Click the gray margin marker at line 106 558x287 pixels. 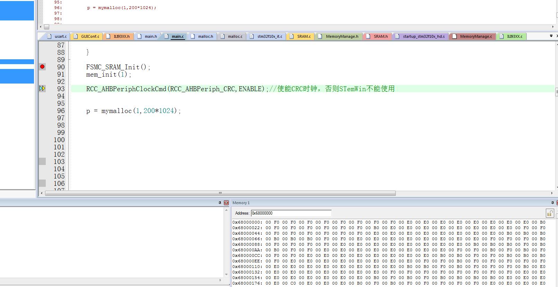tap(42, 183)
